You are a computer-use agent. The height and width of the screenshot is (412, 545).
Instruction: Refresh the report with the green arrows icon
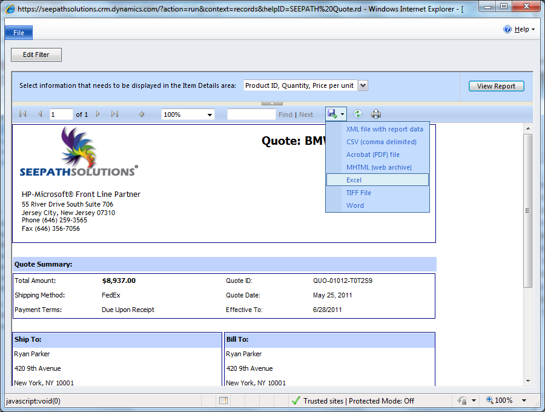point(358,114)
